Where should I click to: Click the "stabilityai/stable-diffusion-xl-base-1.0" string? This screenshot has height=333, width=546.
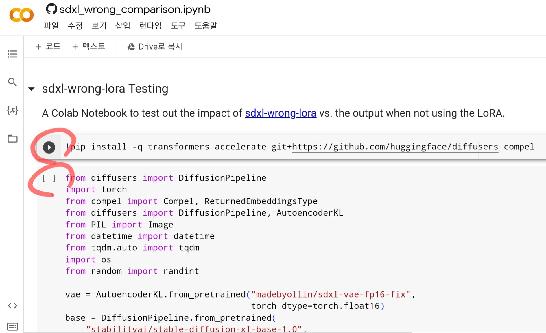[x=194, y=329]
